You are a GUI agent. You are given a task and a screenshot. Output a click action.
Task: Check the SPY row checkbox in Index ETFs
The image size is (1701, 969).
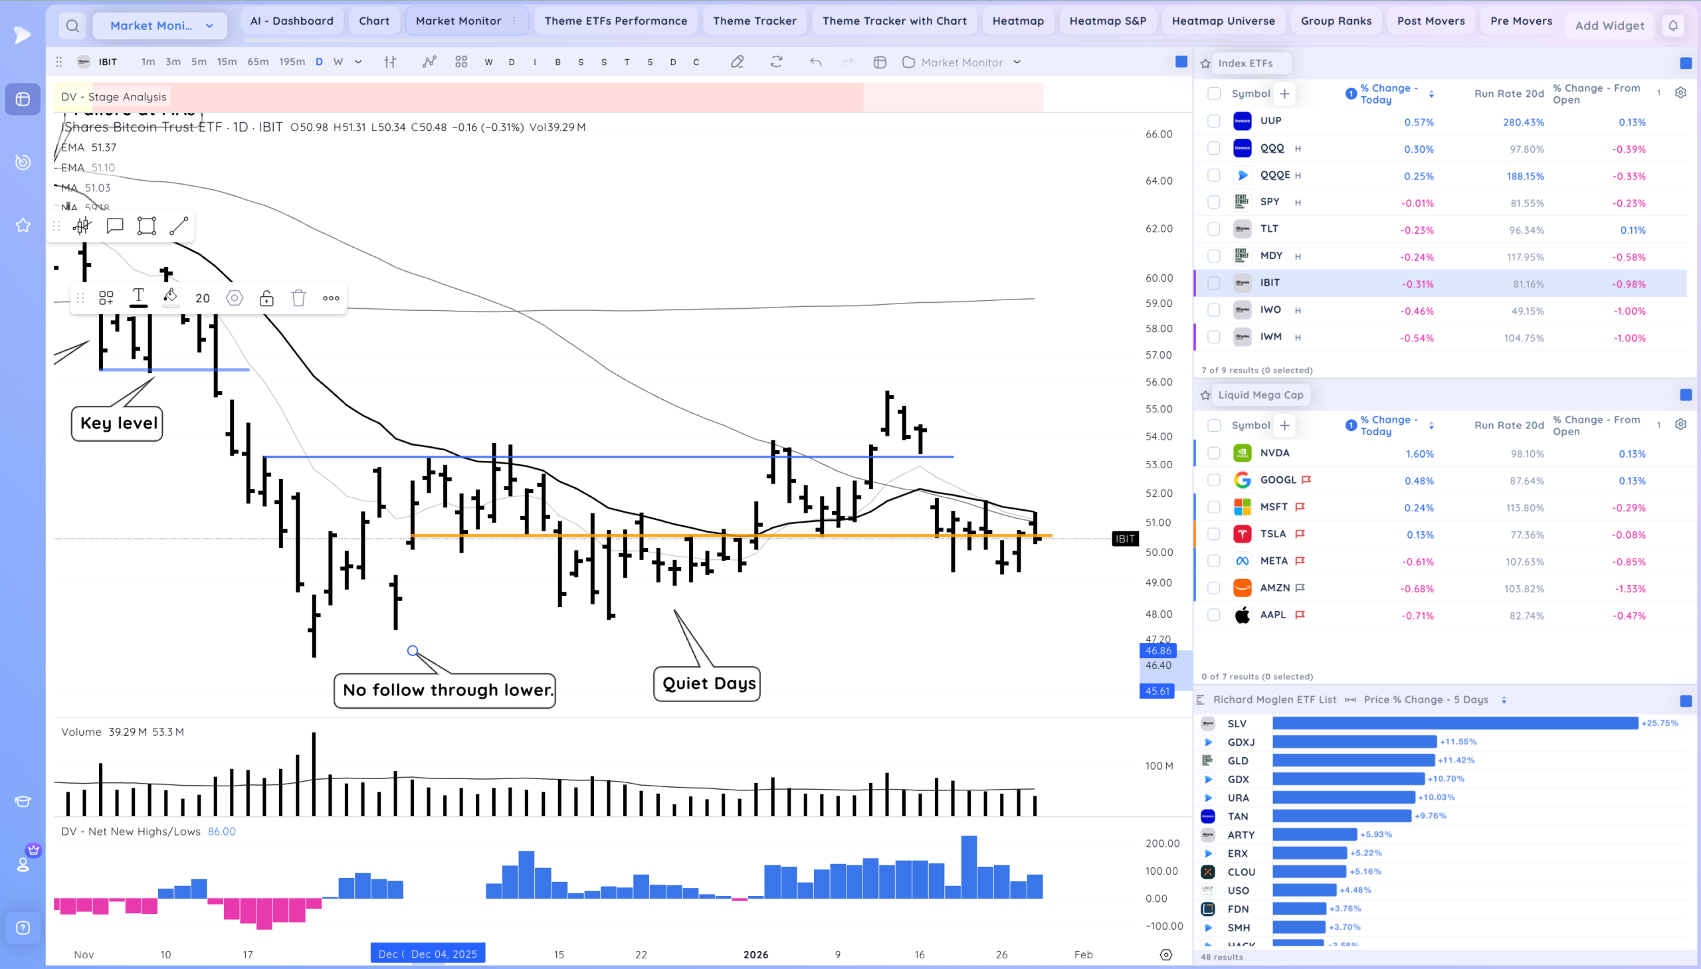(1213, 202)
